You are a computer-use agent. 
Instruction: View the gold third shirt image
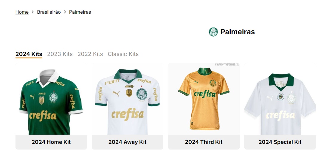204,98
